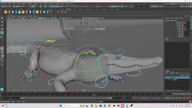Viewport: 192px width, 108px height.
Task: Click the current frame input field
Action: pyautogui.click(x=168, y=94)
